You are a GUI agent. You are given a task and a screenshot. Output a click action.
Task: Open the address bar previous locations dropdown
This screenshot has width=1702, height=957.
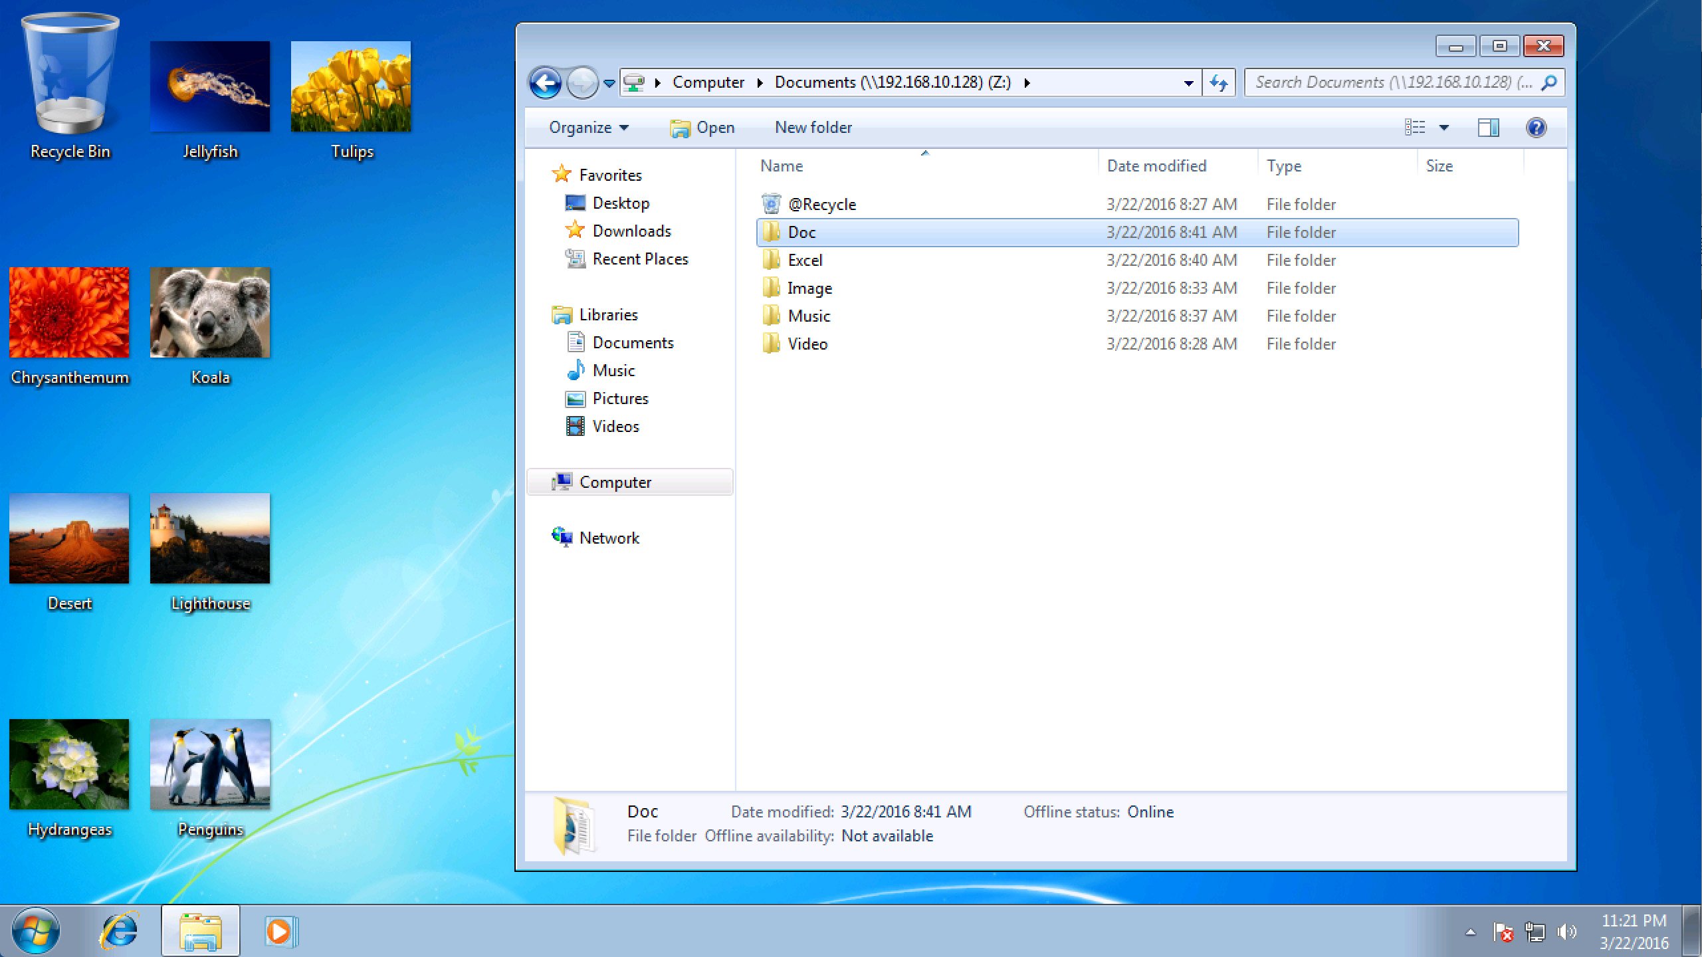1188,83
